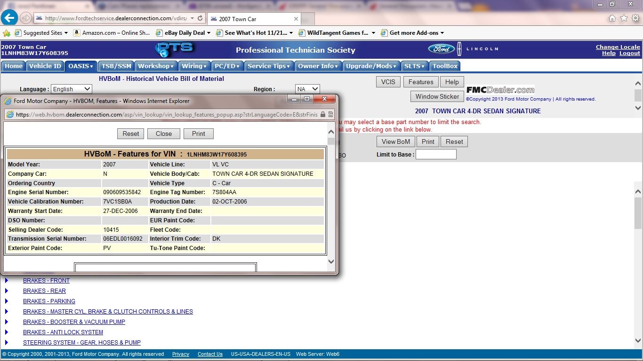
Task: Open BRAKES - MASTER CYL link
Action: click(108, 312)
